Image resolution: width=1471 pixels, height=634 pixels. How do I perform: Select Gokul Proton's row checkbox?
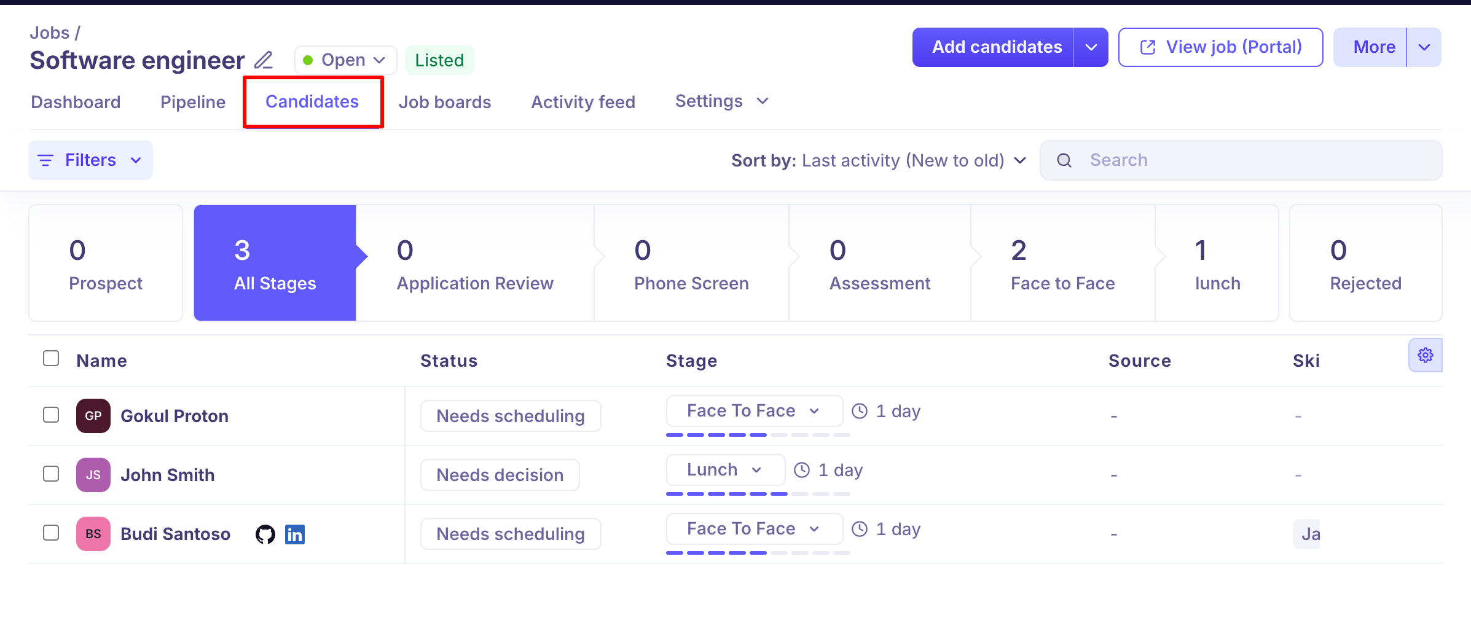point(51,415)
